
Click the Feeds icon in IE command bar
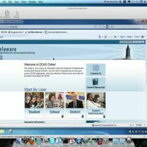(106, 37)
